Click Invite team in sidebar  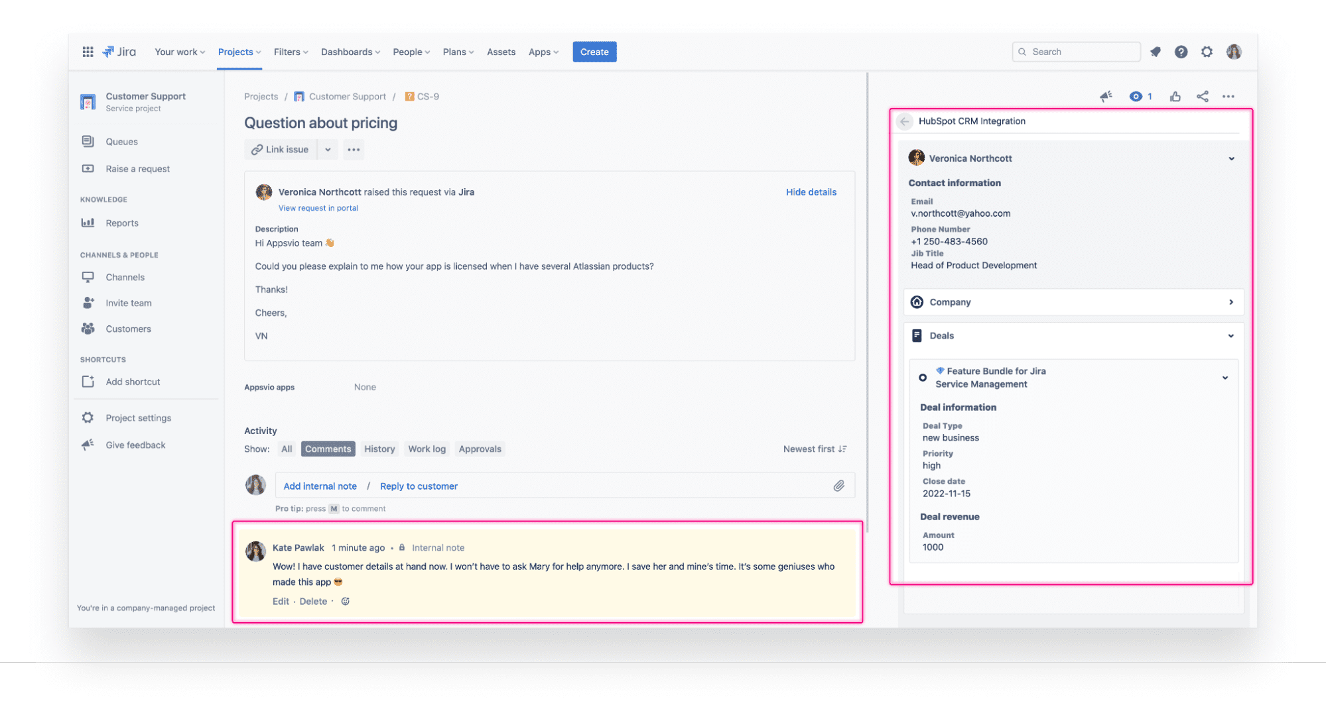click(128, 303)
